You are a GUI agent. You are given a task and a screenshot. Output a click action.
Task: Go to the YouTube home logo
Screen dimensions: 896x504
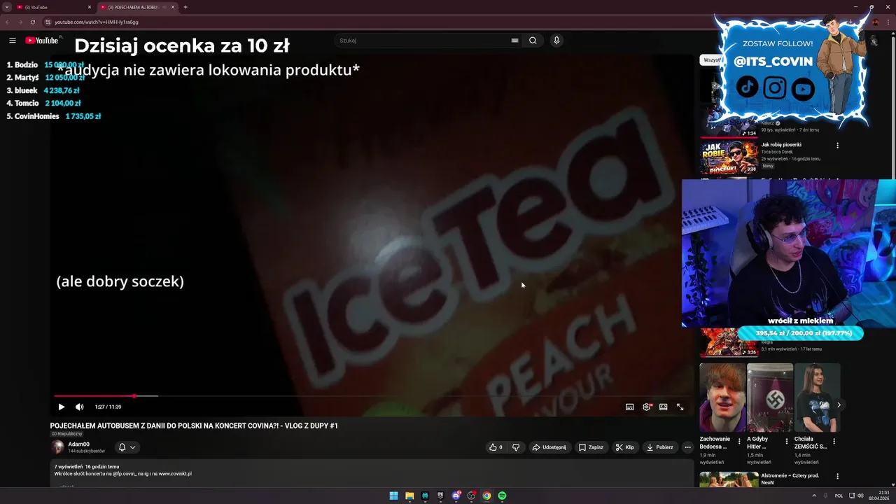pos(42,41)
